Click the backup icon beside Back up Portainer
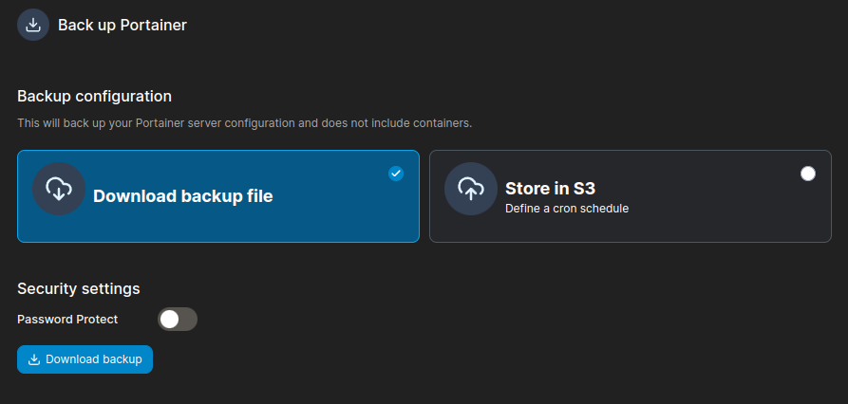 33,25
